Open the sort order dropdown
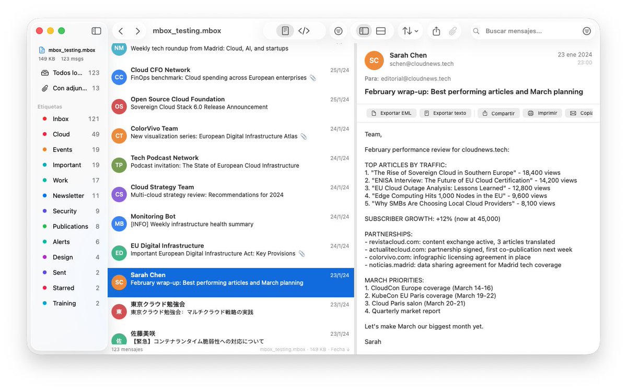 [x=410, y=31]
